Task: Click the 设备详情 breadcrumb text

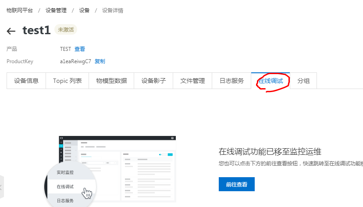Action: [113, 11]
